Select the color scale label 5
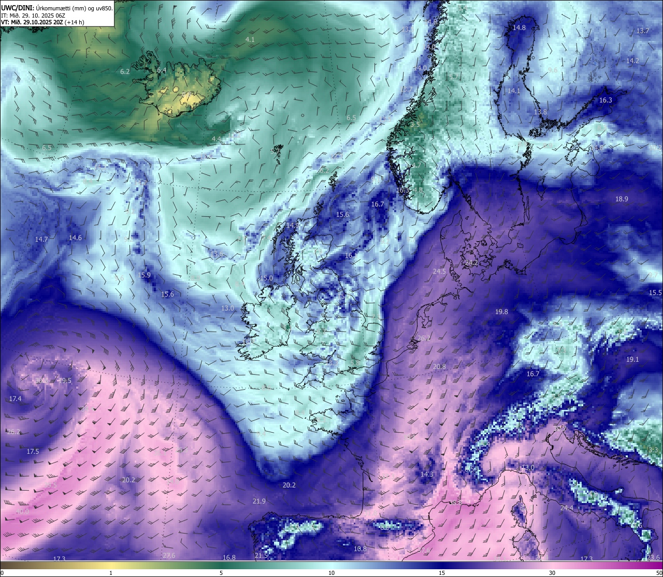The image size is (663, 577). click(221, 573)
